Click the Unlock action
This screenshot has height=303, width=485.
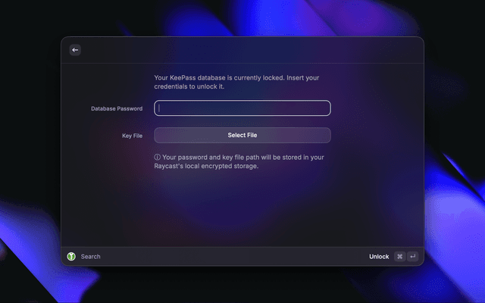(x=379, y=257)
